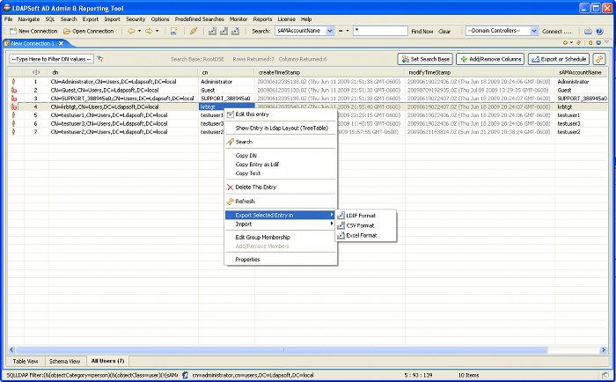
Task: Switch to the Schema View tab
Action: (63, 361)
